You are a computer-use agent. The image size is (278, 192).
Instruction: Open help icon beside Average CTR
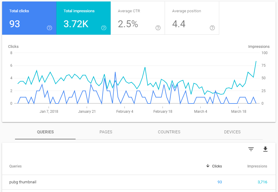point(158,28)
